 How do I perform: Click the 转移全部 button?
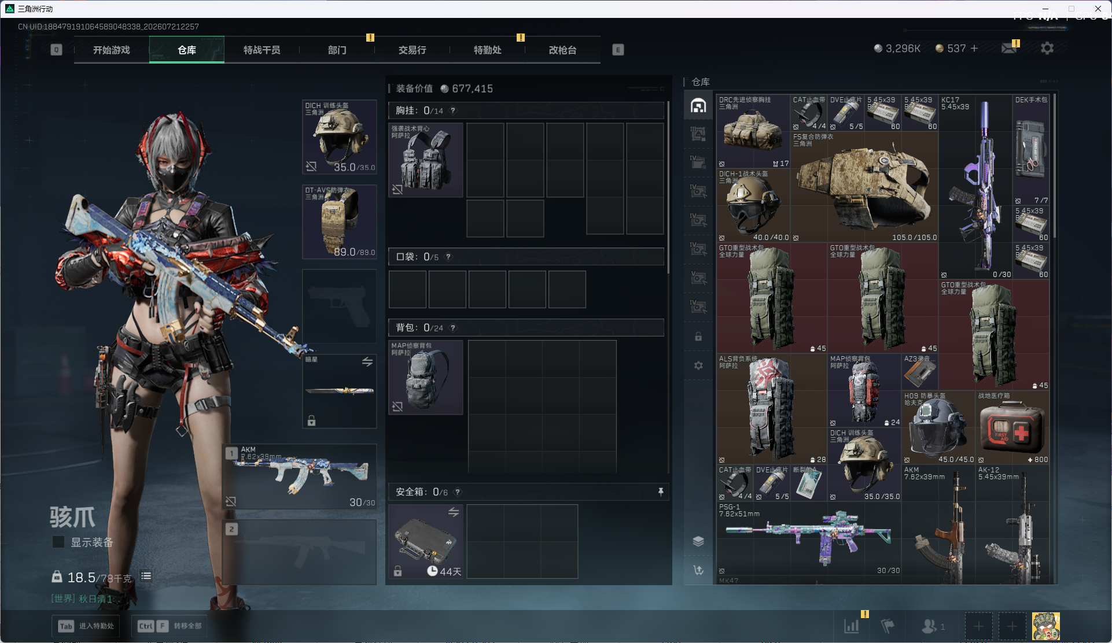pyautogui.click(x=170, y=626)
